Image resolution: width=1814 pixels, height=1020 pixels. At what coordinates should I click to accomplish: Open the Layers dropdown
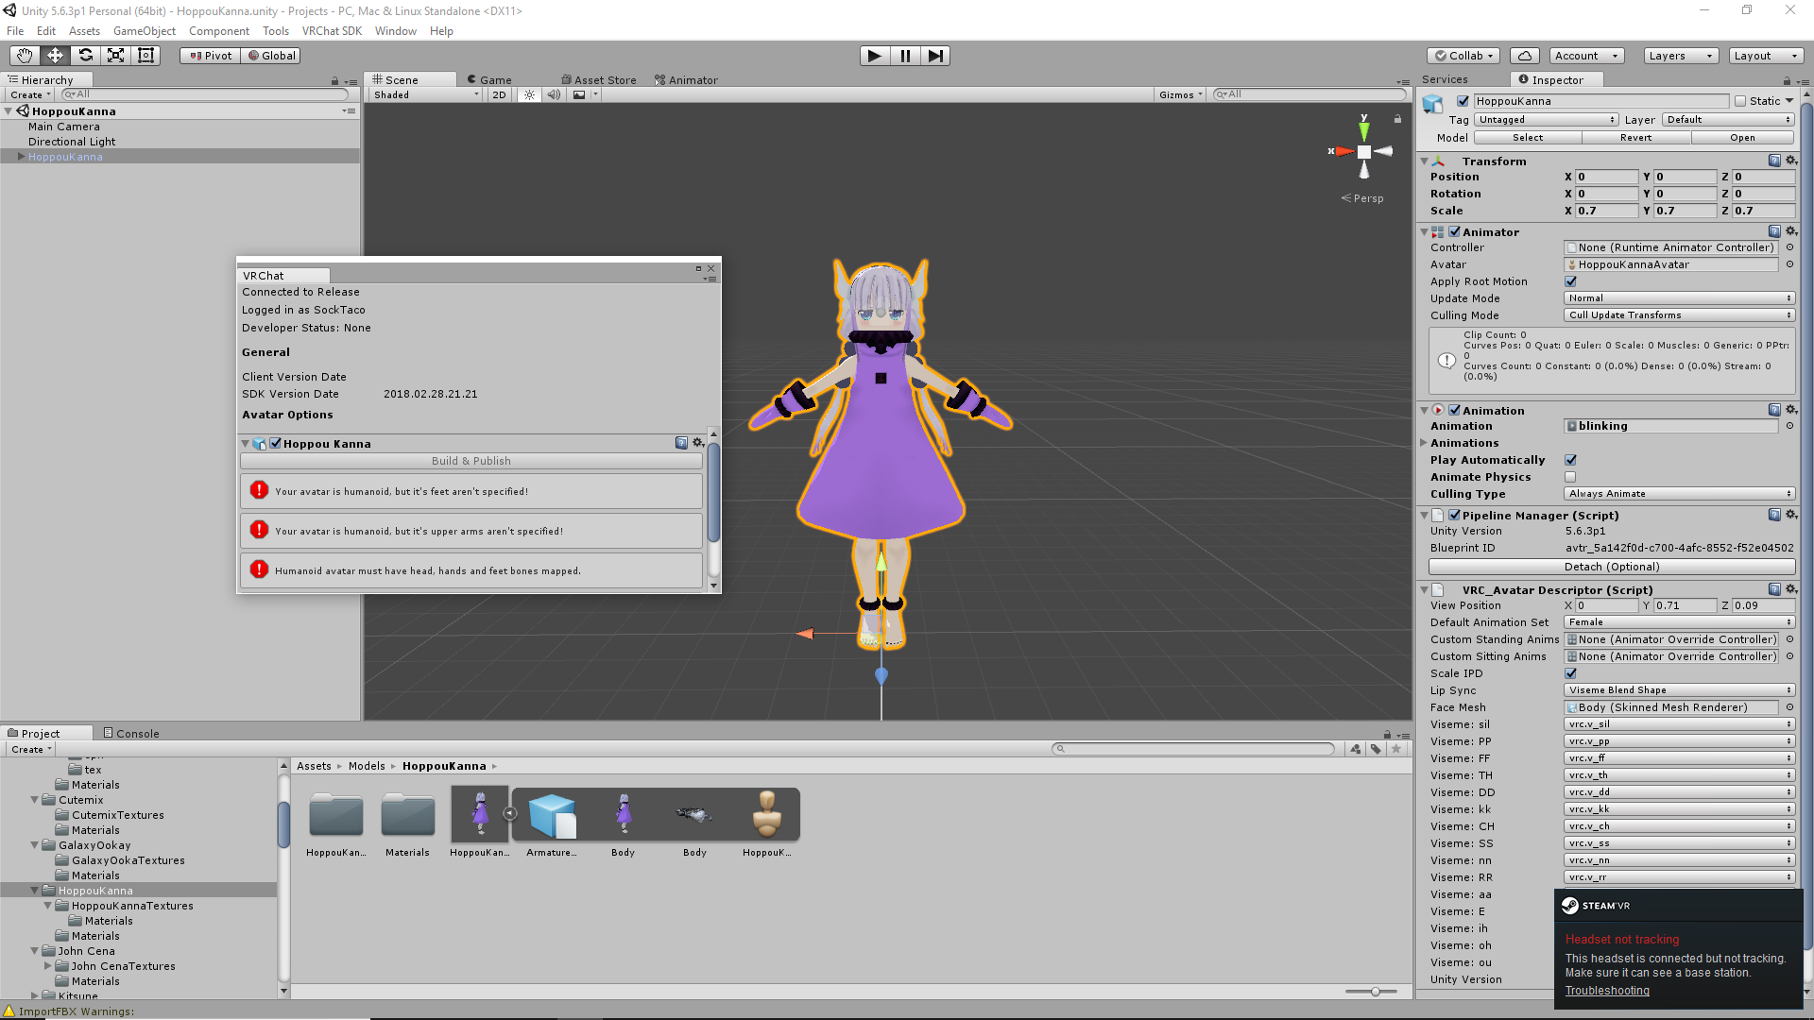[1680, 56]
